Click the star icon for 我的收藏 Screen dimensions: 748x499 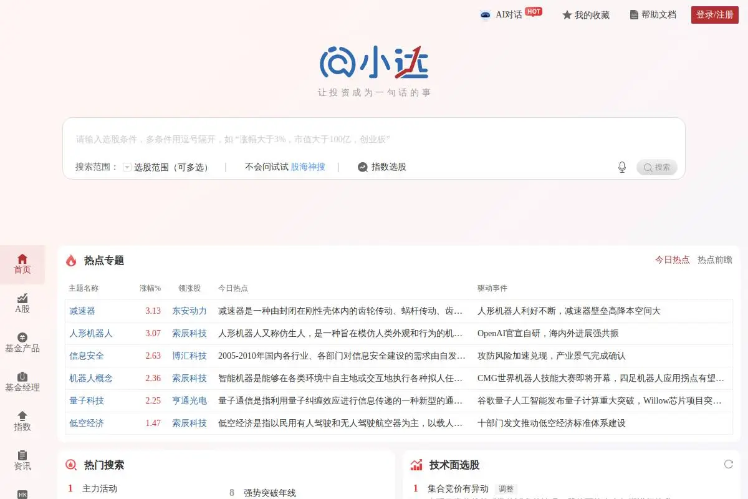[x=567, y=15]
